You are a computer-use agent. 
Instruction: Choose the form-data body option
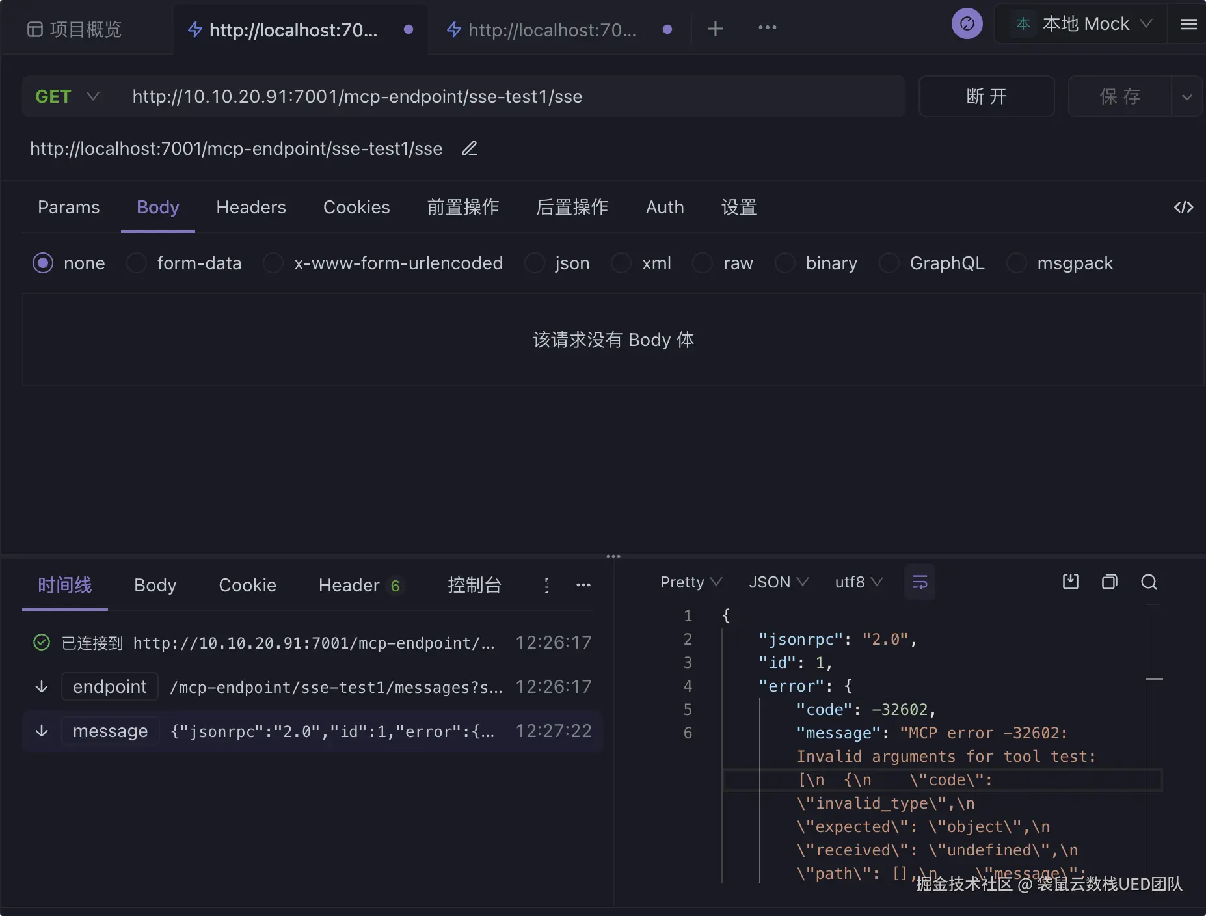[137, 263]
